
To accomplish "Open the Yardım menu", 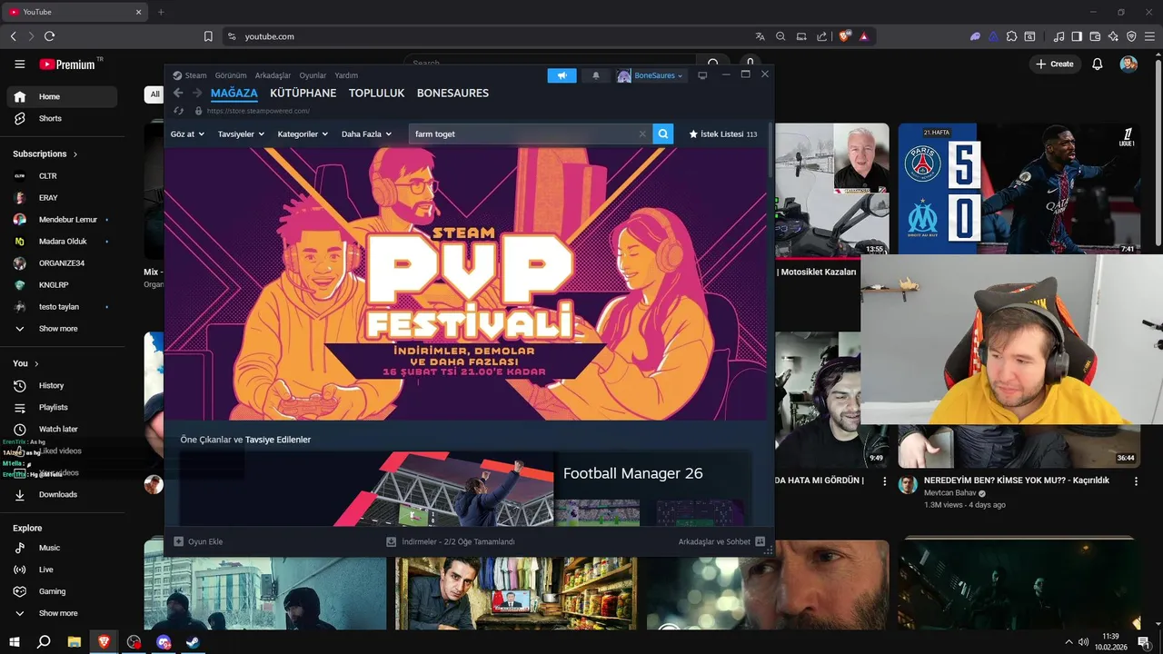I will 346,75.
